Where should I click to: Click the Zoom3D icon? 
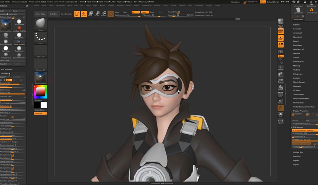pyautogui.click(x=281, y=81)
